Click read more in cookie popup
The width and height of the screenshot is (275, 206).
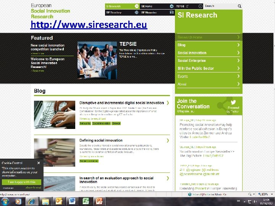pyautogui.click(x=8, y=188)
